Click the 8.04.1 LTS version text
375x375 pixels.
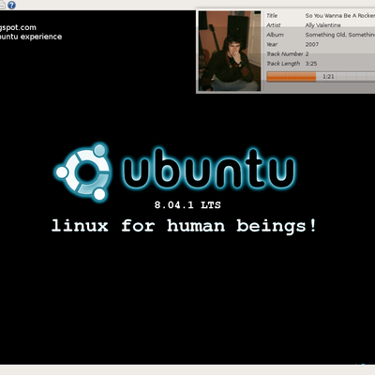pos(187,205)
